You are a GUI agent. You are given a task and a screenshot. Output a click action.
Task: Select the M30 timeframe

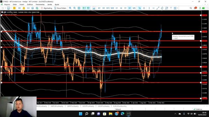point(112,8)
